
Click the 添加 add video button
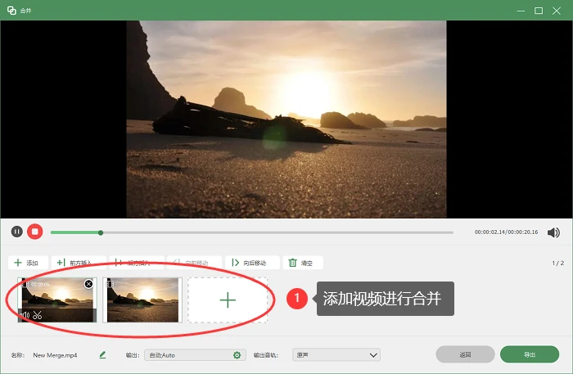tap(28, 263)
